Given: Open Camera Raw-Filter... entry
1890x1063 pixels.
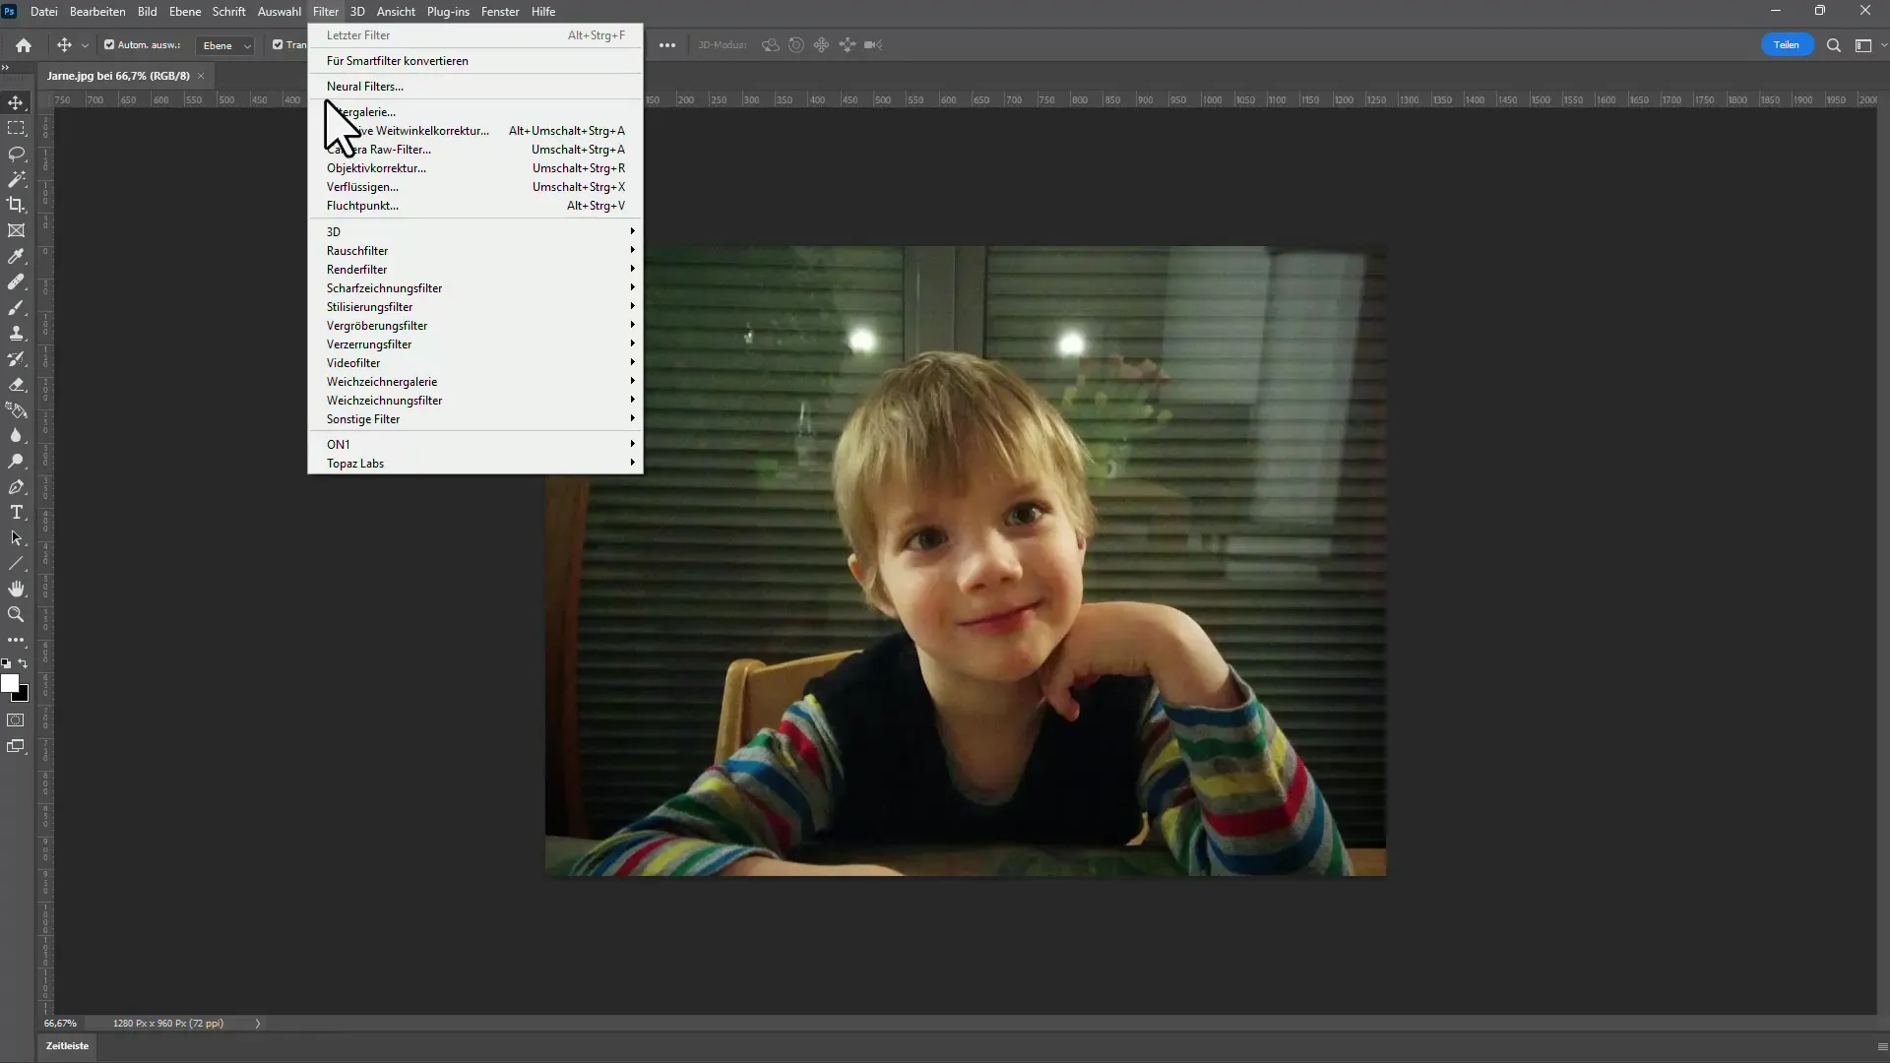Looking at the screenshot, I should click(475, 149).
